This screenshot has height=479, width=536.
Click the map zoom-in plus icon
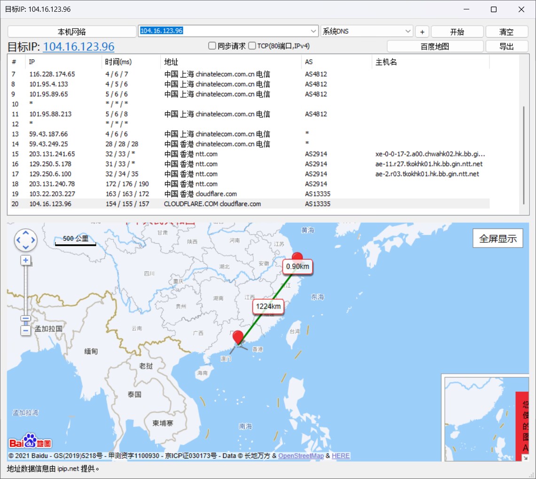[x=26, y=260]
